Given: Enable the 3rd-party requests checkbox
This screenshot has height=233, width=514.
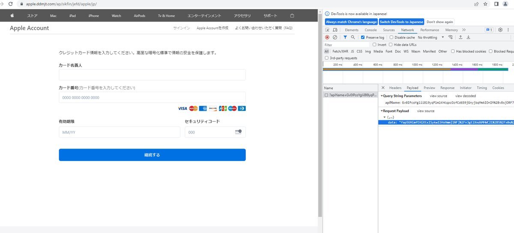Looking at the screenshot, I should pyautogui.click(x=327, y=58).
